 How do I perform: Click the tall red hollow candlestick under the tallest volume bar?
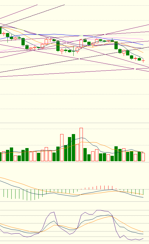(x=81, y=43)
